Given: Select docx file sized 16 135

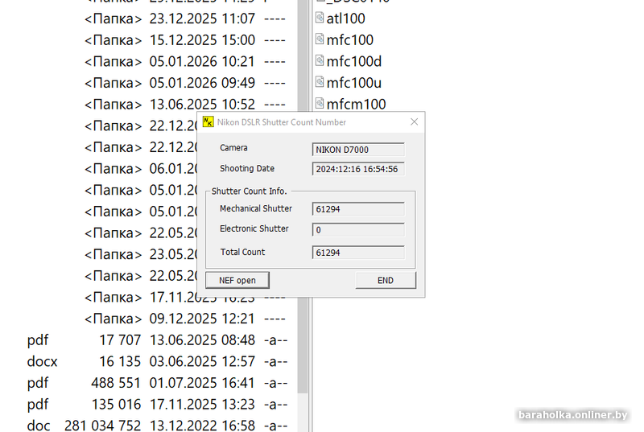Looking at the screenshot, I should (x=157, y=361).
